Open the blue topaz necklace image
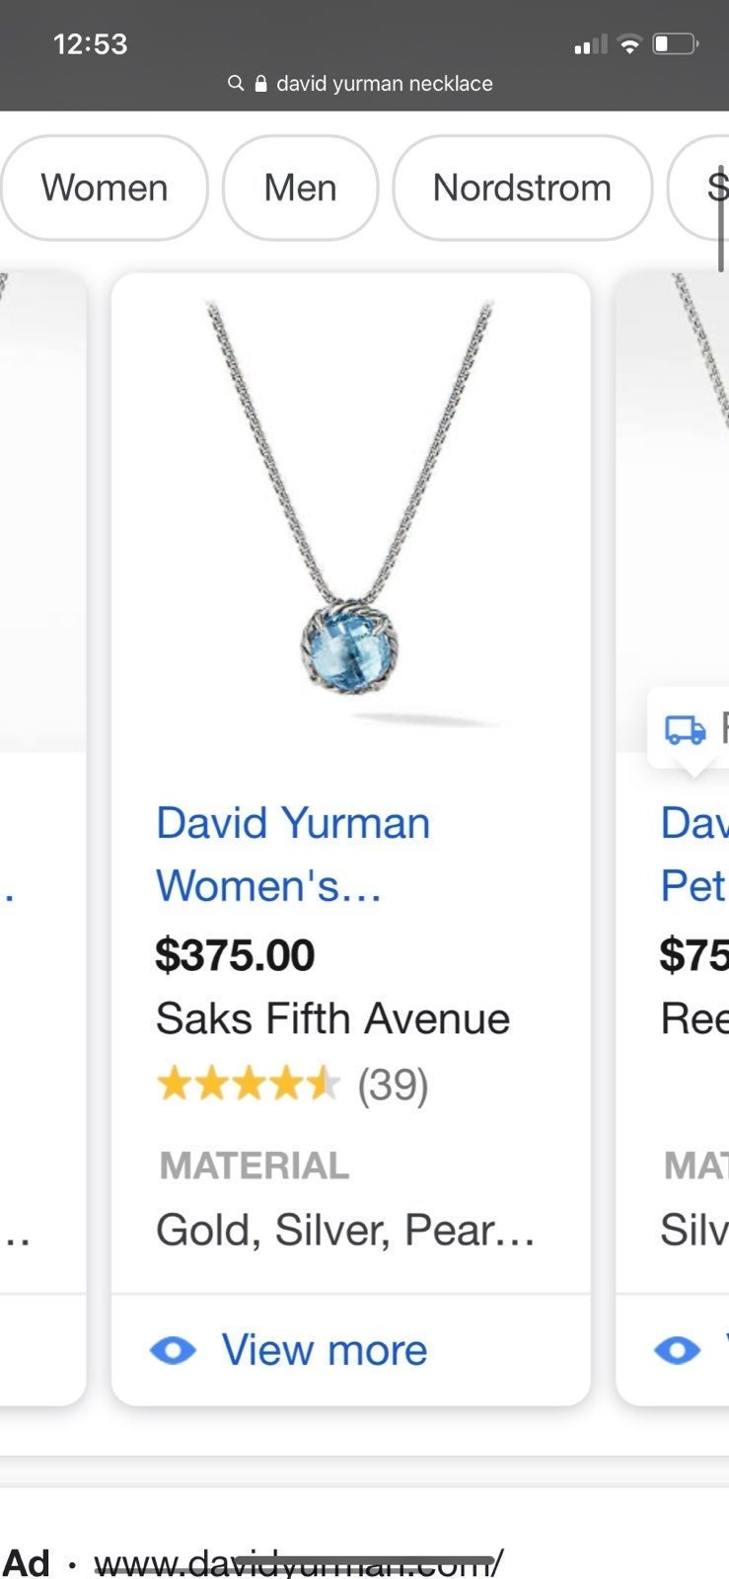The height and width of the screenshot is (1579, 729). tap(351, 513)
